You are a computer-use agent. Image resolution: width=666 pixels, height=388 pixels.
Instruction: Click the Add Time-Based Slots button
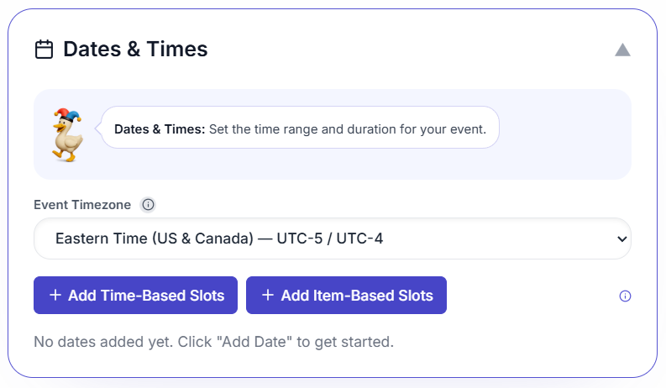pos(135,296)
